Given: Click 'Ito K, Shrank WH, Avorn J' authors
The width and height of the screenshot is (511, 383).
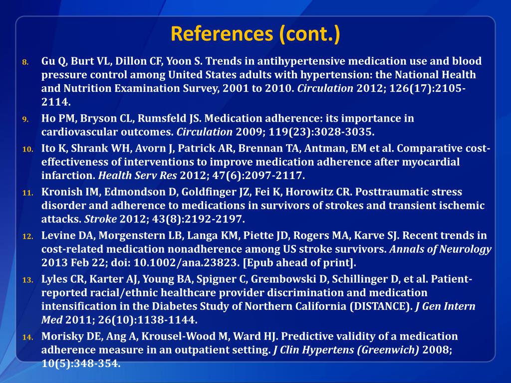Looking at the screenshot, I should (108, 148).
